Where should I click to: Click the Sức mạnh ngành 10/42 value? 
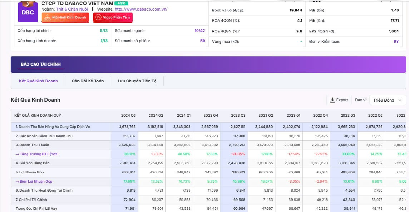pos(200,31)
